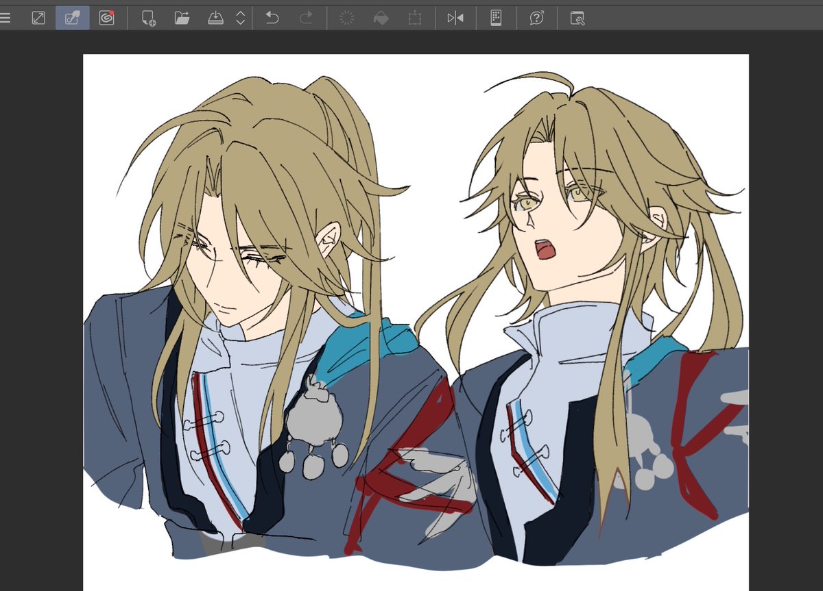
Task: Save the current artwork
Action: coord(216,18)
